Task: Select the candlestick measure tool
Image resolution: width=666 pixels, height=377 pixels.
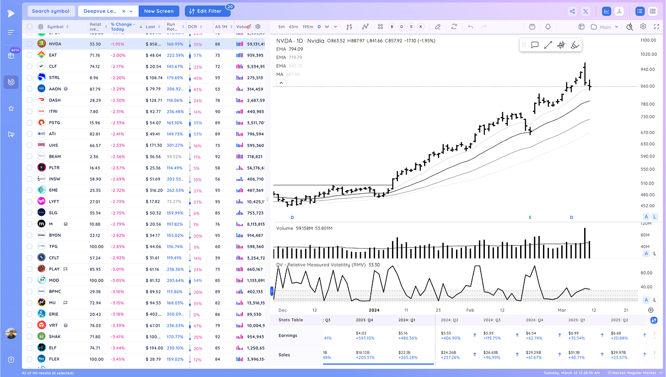Action: (x=561, y=45)
